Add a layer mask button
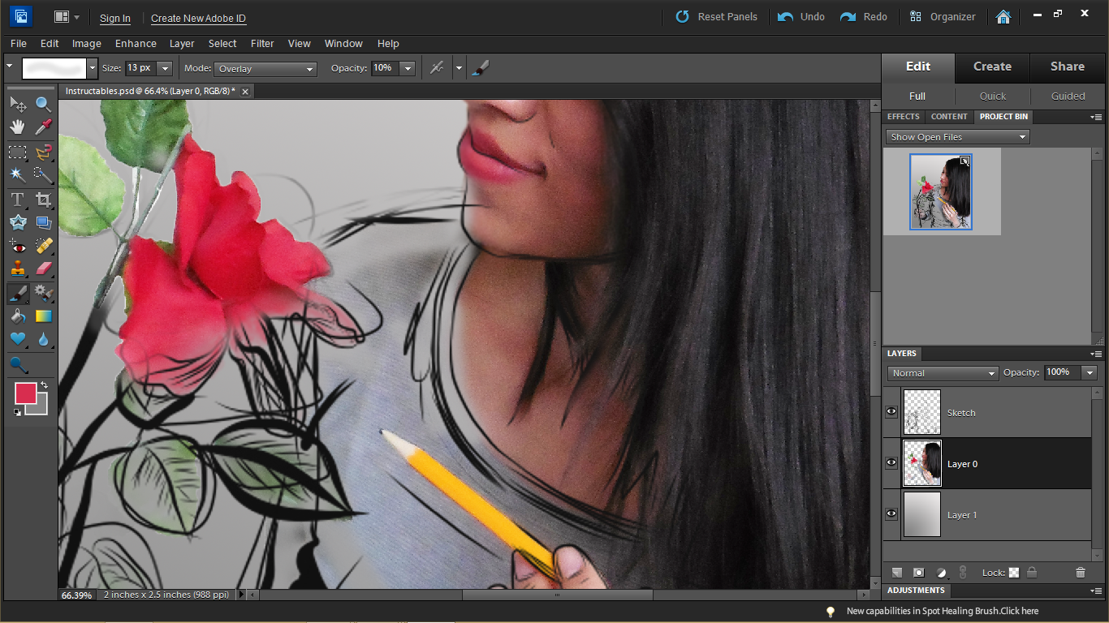 coord(919,573)
